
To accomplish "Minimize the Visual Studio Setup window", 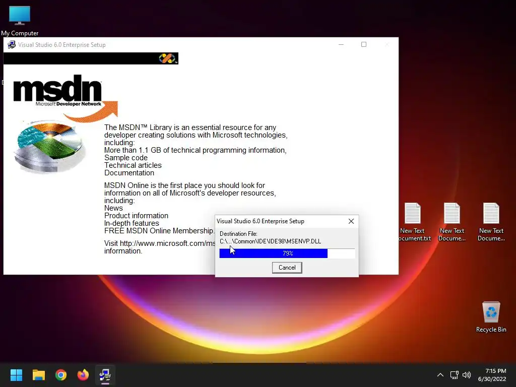I will [x=341, y=44].
